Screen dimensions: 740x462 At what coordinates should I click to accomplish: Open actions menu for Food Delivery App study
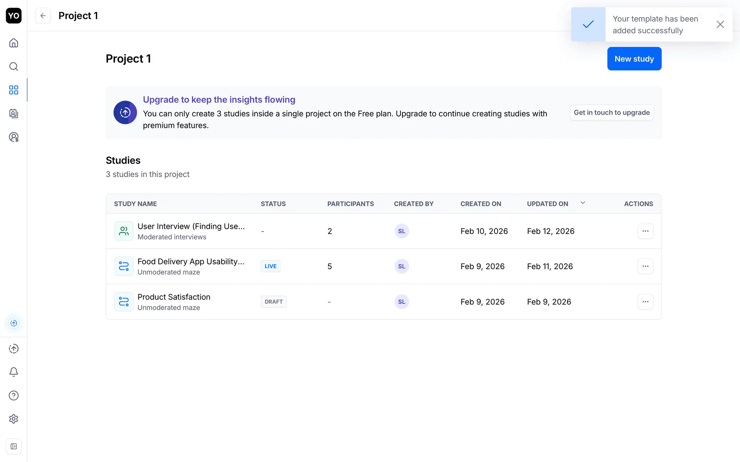coord(645,266)
